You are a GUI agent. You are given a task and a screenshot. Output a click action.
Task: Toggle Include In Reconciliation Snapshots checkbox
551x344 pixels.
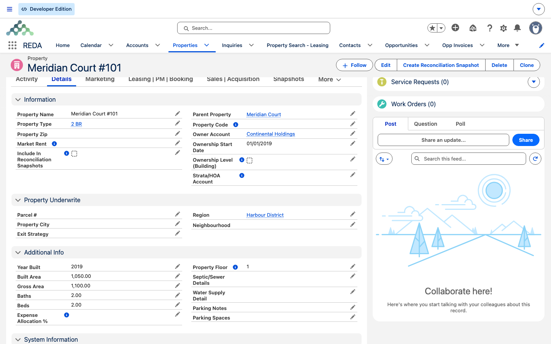(x=74, y=154)
